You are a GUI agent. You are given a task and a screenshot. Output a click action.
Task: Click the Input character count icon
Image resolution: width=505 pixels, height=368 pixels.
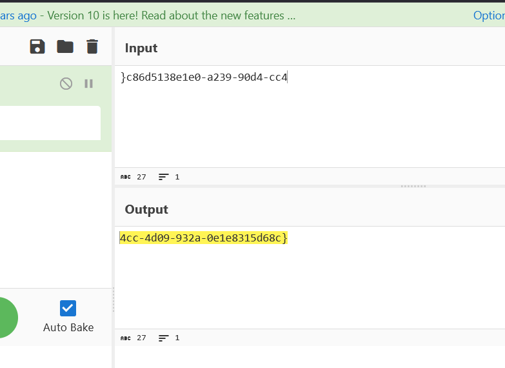coord(126,177)
